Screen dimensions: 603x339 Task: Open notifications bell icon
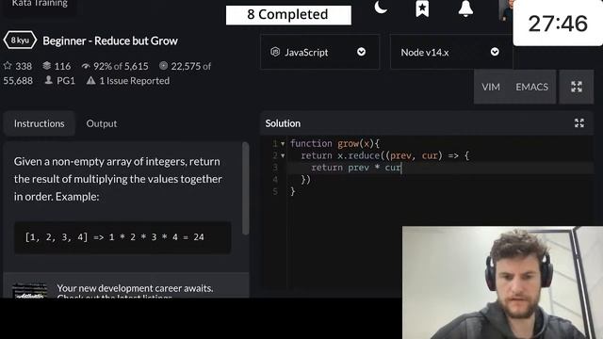[x=465, y=8]
